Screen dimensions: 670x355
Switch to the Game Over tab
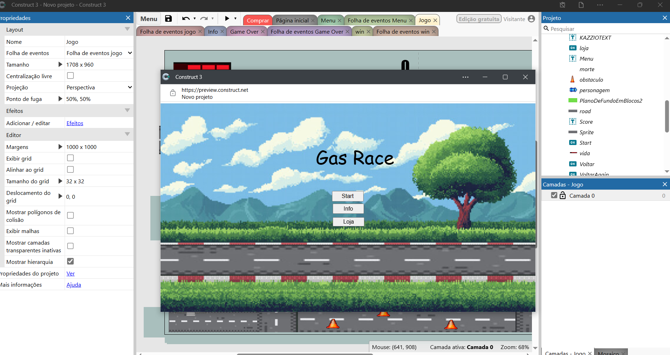[x=244, y=32]
